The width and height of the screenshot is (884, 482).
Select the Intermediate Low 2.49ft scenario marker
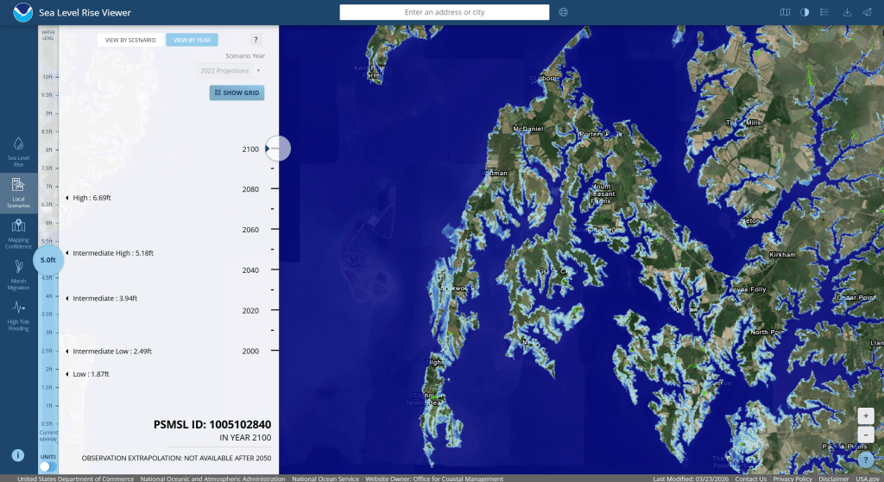point(67,352)
